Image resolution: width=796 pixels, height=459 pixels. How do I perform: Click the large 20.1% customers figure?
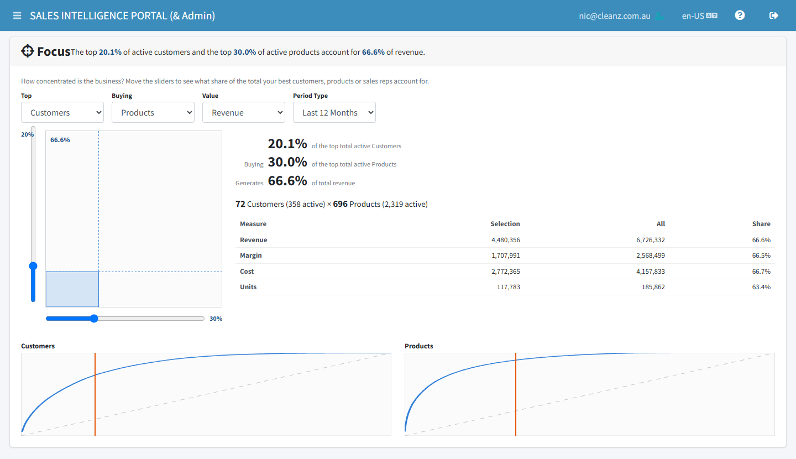click(x=287, y=144)
